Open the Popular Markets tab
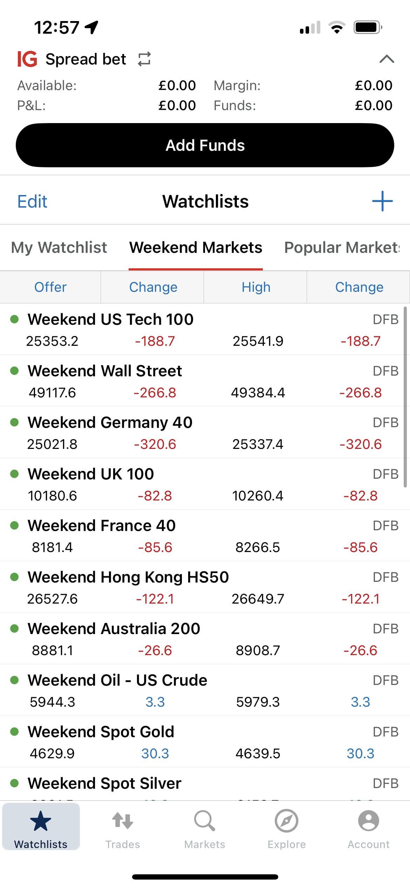Image resolution: width=410 pixels, height=888 pixels. 342,248
